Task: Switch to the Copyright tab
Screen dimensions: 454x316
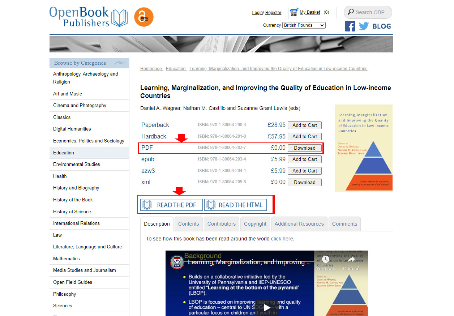Action: pos(255,224)
